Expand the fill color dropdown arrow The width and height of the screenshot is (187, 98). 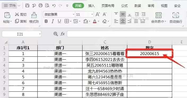pos(89,21)
